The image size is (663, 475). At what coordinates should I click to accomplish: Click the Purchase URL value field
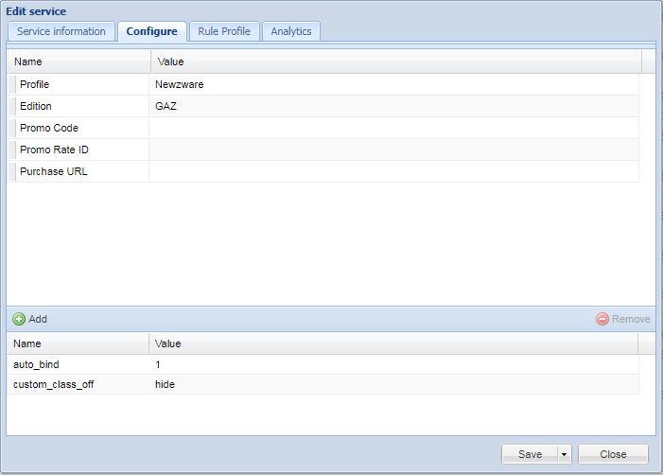(x=393, y=171)
